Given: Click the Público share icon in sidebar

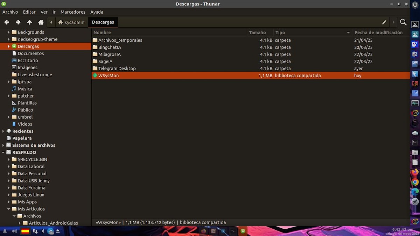Looking at the screenshot, I should click(14, 110).
